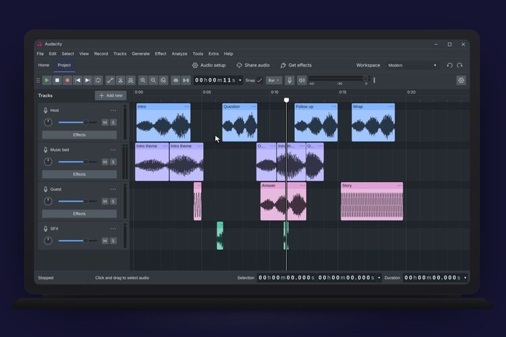Open the spectral/multi tool icon next to scissors

tap(131, 80)
